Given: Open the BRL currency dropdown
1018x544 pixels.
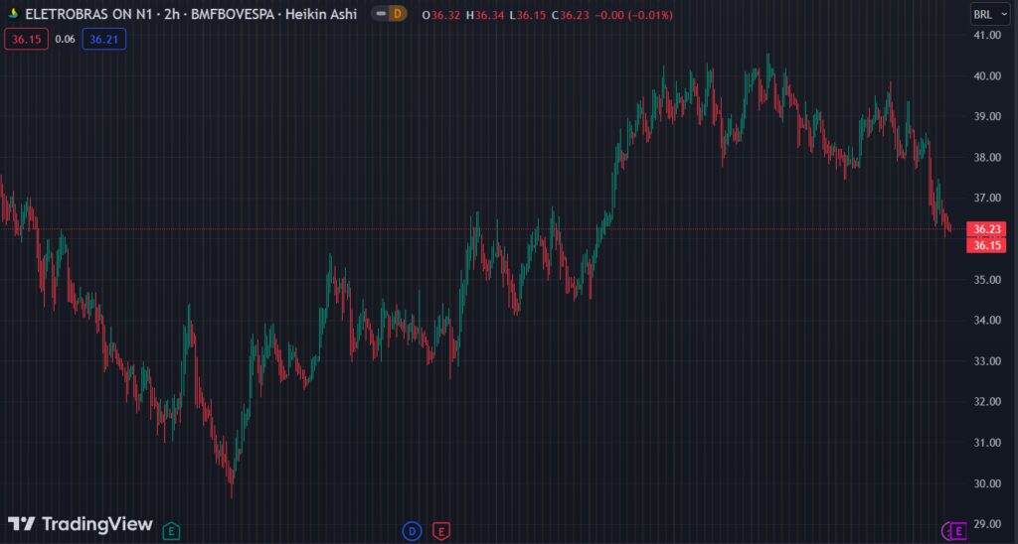Looking at the screenshot, I should point(990,14).
